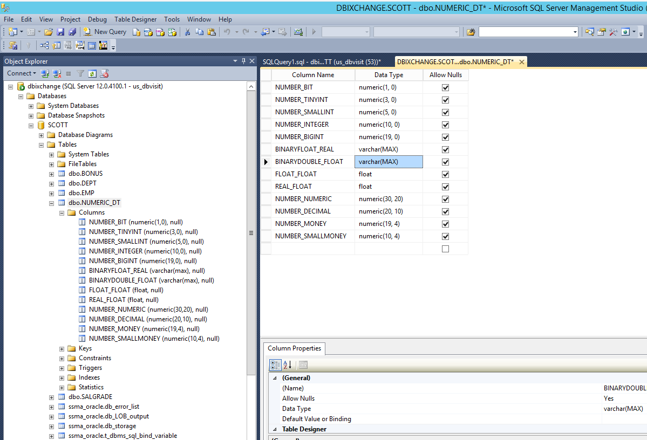Click the Analysis Services XMLA Query icon
The width and height of the screenshot is (647, 440).
pyautogui.click(x=172, y=32)
